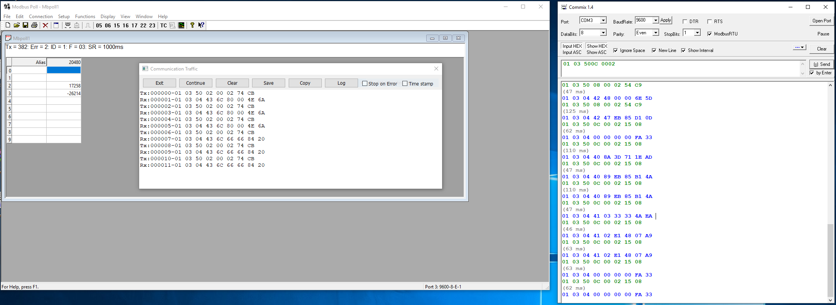836x305 pixels.
Task: Select function 05 toolbar button
Action: pyautogui.click(x=99, y=25)
